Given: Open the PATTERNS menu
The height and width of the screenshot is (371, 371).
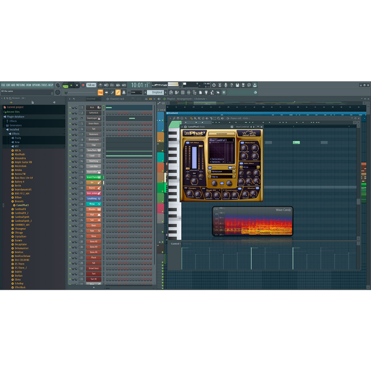Looking at the screenshot, I should click(21, 85).
